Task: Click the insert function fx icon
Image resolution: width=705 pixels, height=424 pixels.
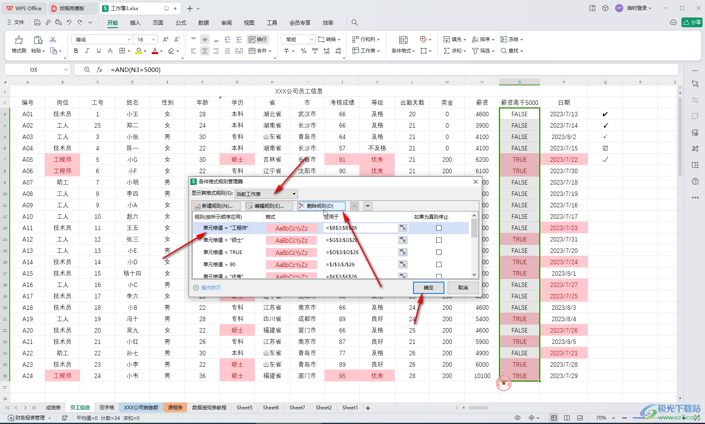Action: click(99, 70)
